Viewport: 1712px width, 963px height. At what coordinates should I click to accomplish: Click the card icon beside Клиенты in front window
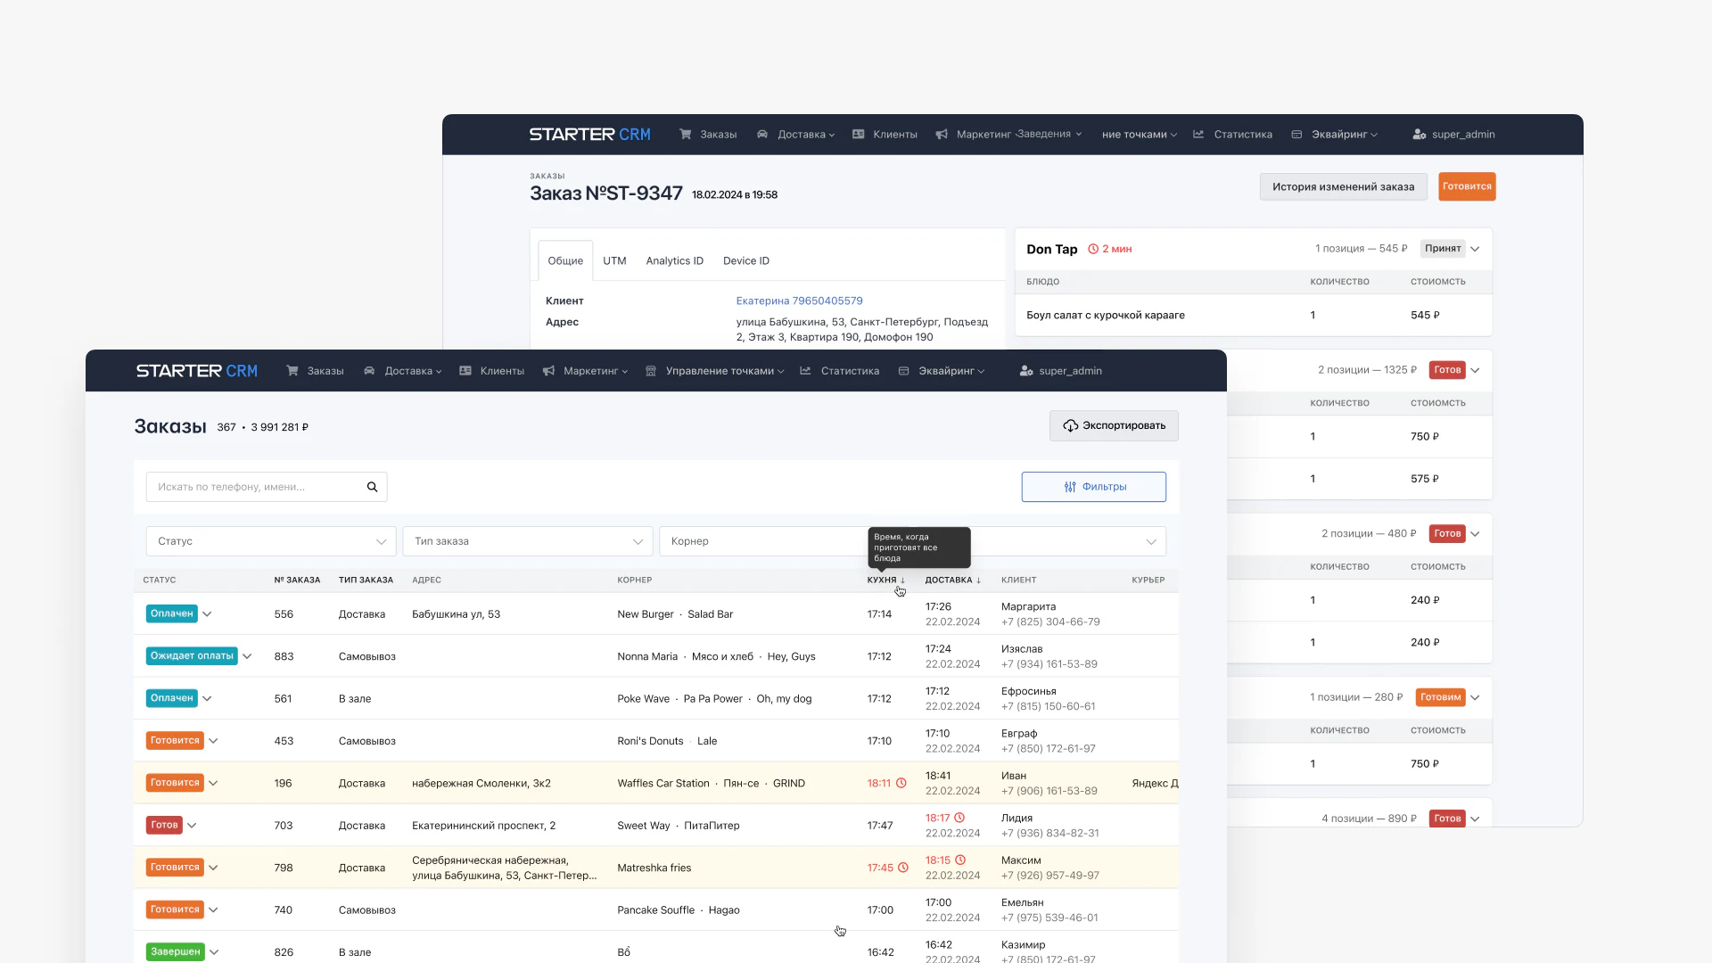tap(465, 371)
